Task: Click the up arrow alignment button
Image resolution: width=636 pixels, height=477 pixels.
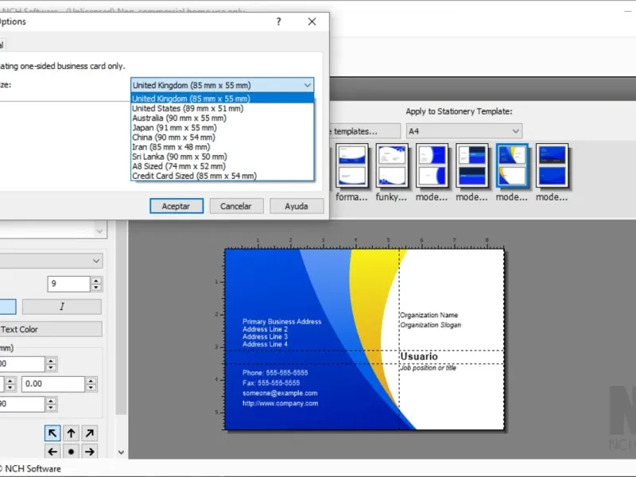Action: pyautogui.click(x=71, y=433)
